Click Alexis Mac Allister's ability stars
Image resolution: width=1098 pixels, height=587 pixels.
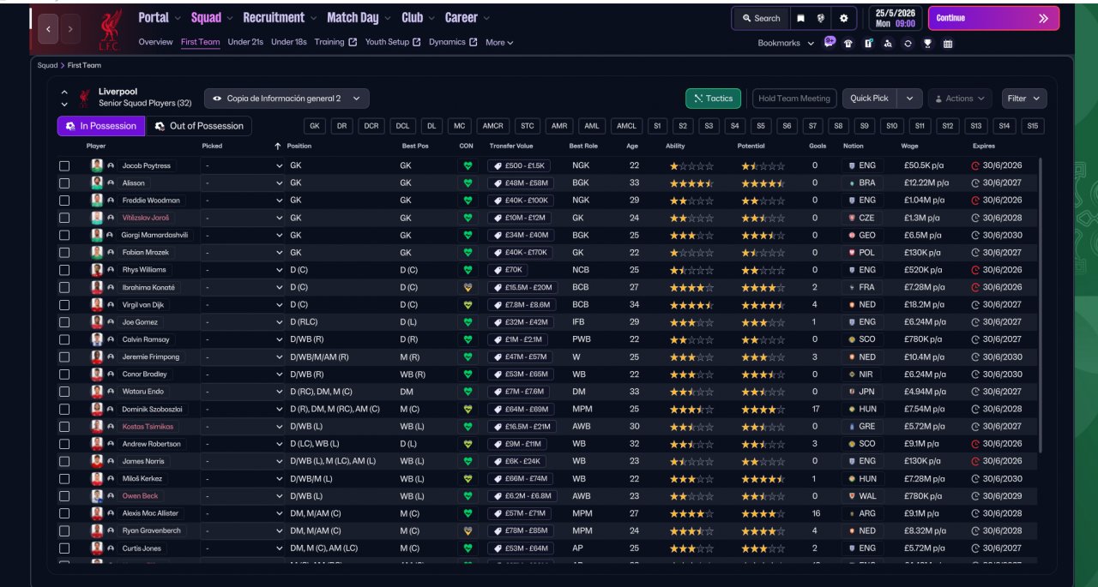pos(691,513)
